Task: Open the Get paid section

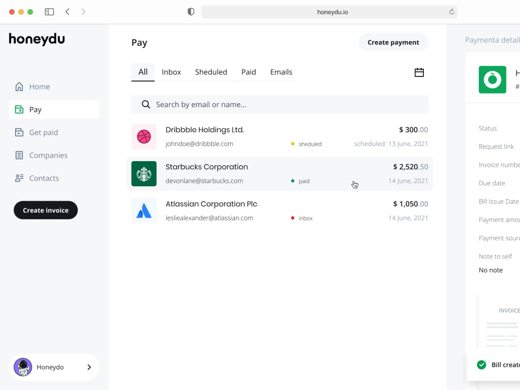Action: [36, 132]
